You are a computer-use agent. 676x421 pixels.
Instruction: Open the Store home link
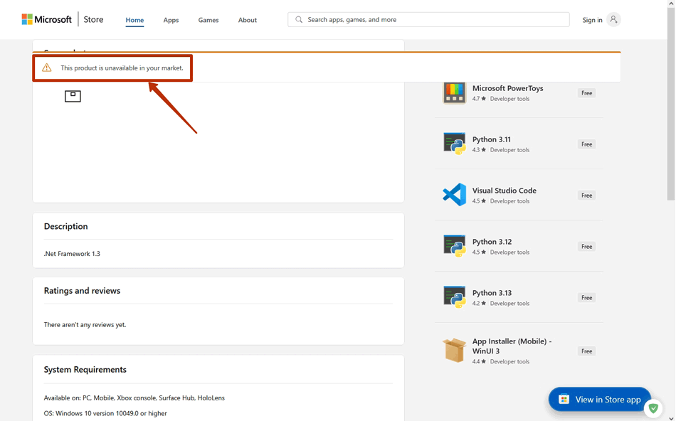click(x=93, y=19)
